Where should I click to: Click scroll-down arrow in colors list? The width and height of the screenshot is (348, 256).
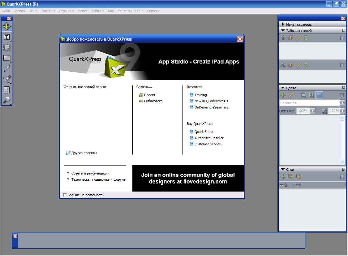click(x=342, y=162)
